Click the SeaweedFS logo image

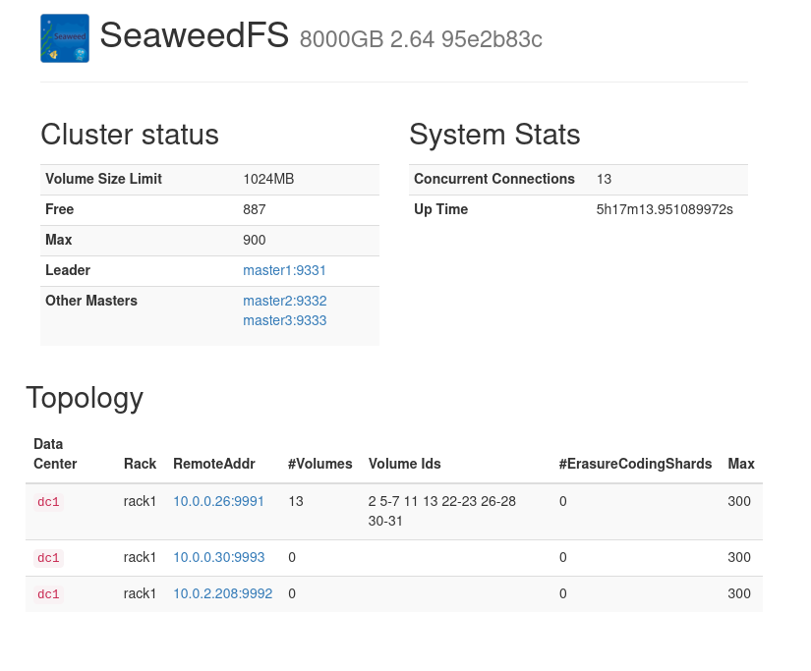[65, 38]
